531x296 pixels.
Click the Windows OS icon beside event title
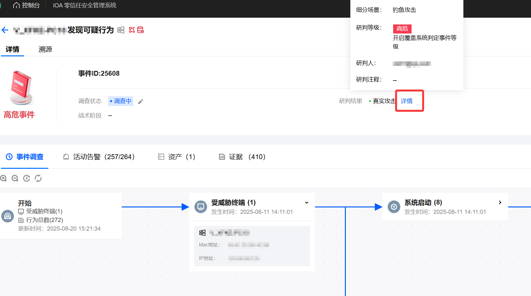[121, 30]
